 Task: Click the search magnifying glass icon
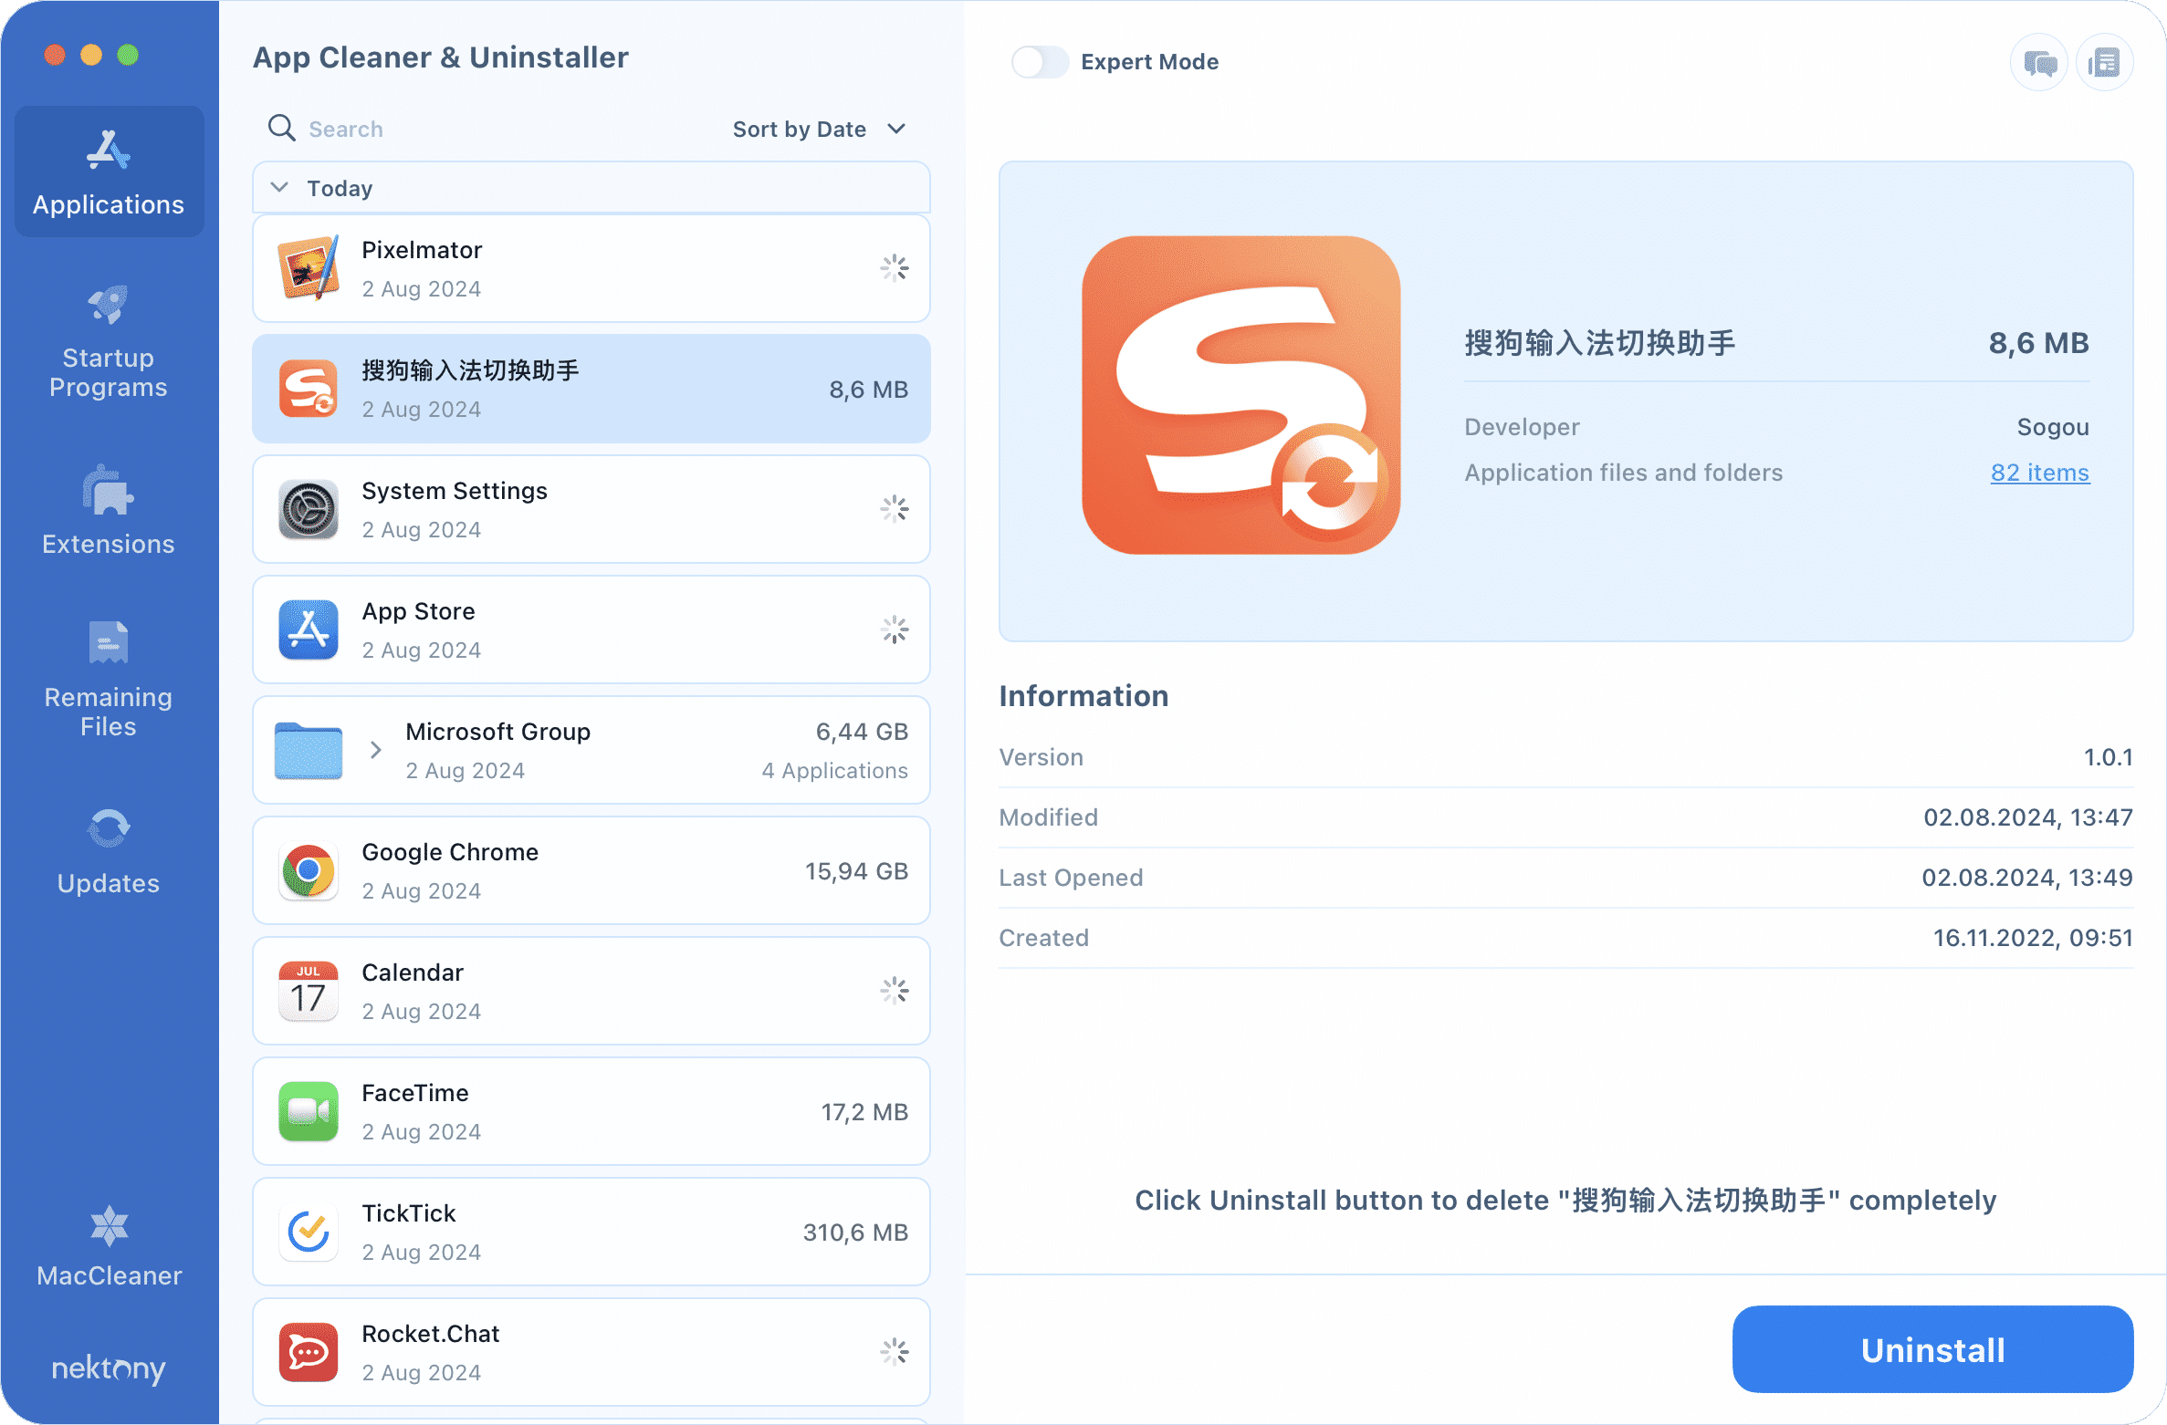(281, 128)
